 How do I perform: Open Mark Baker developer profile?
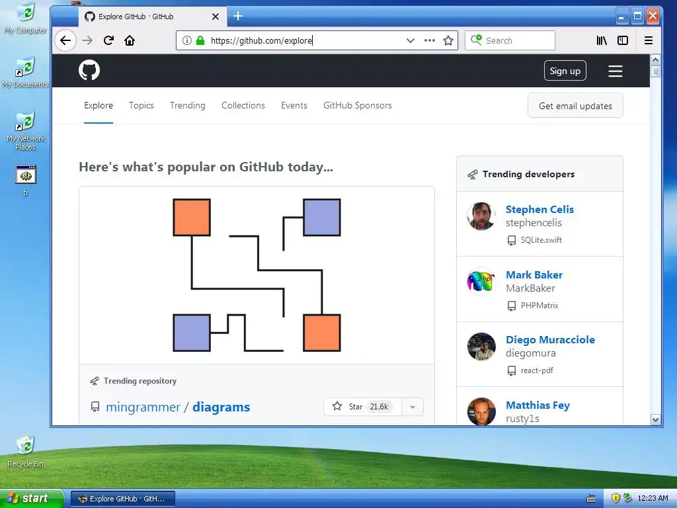(534, 275)
